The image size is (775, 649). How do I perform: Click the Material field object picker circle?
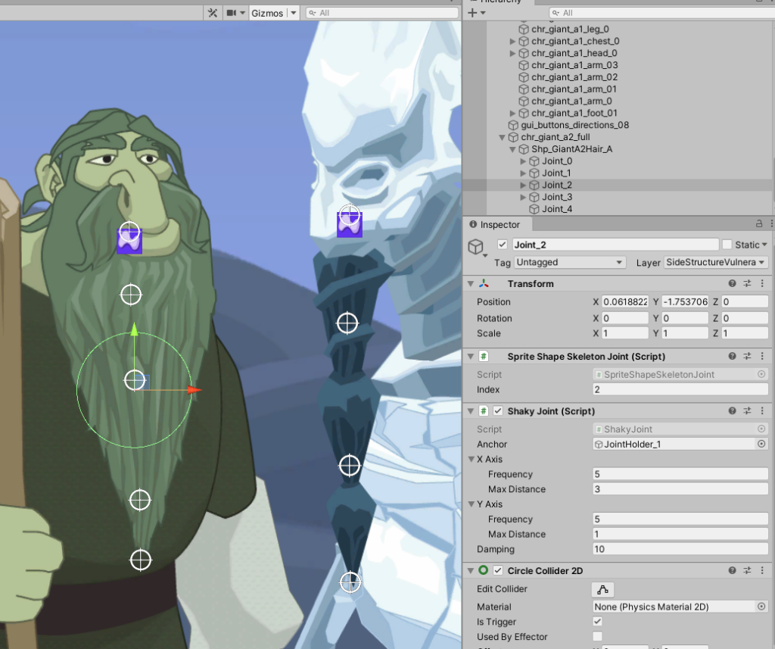pos(761,607)
